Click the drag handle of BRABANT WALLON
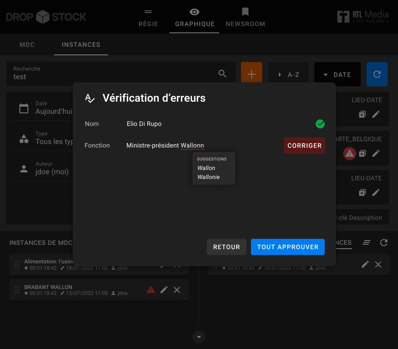Viewport: 398px width, 349px height. (17, 290)
